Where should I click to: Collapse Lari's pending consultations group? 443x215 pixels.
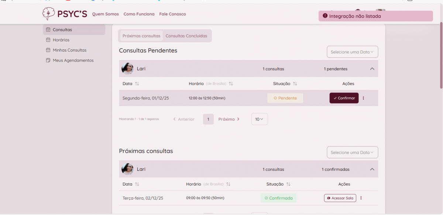point(372,69)
